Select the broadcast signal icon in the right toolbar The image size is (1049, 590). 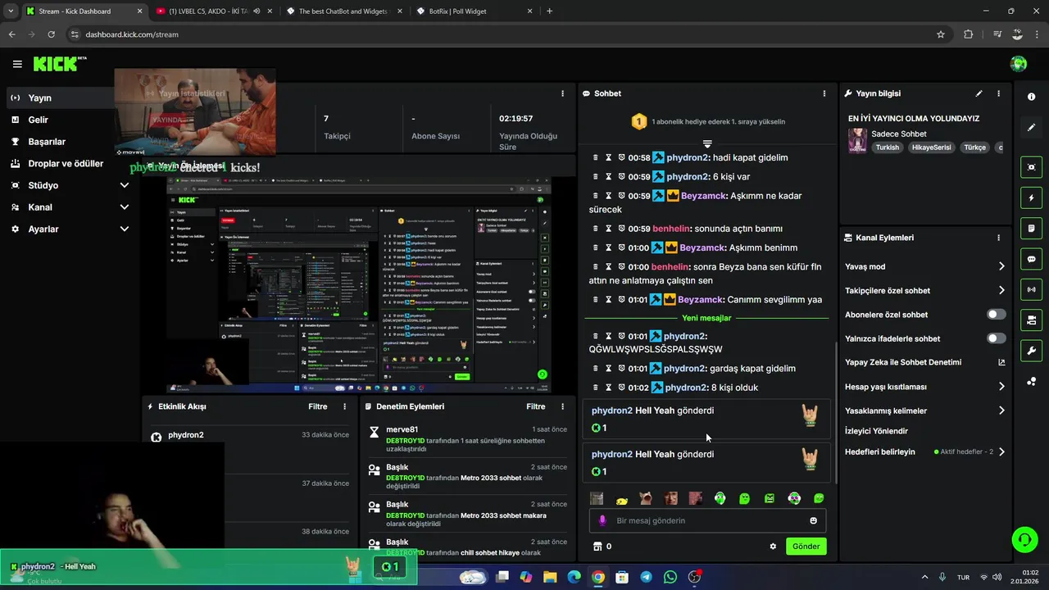[1031, 289]
